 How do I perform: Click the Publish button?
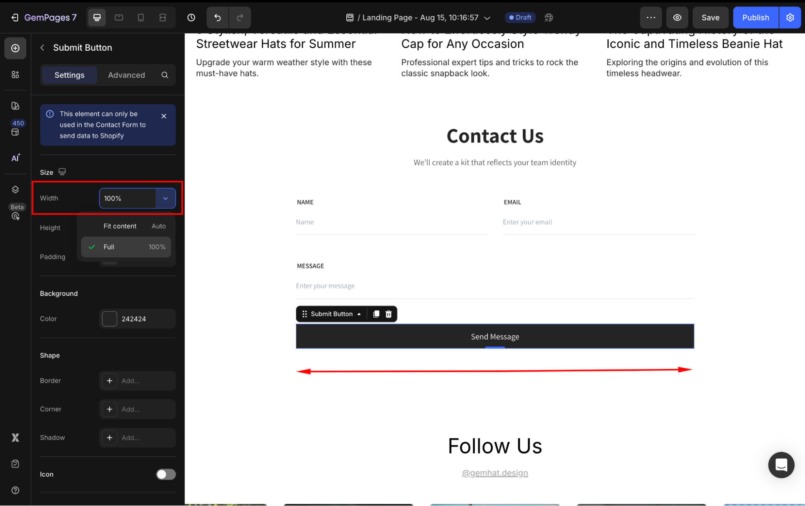[755, 17]
